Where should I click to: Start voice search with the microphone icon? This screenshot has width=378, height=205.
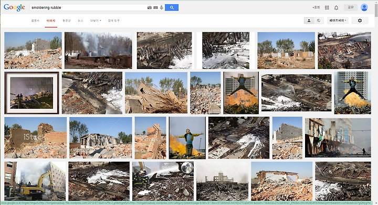point(162,7)
